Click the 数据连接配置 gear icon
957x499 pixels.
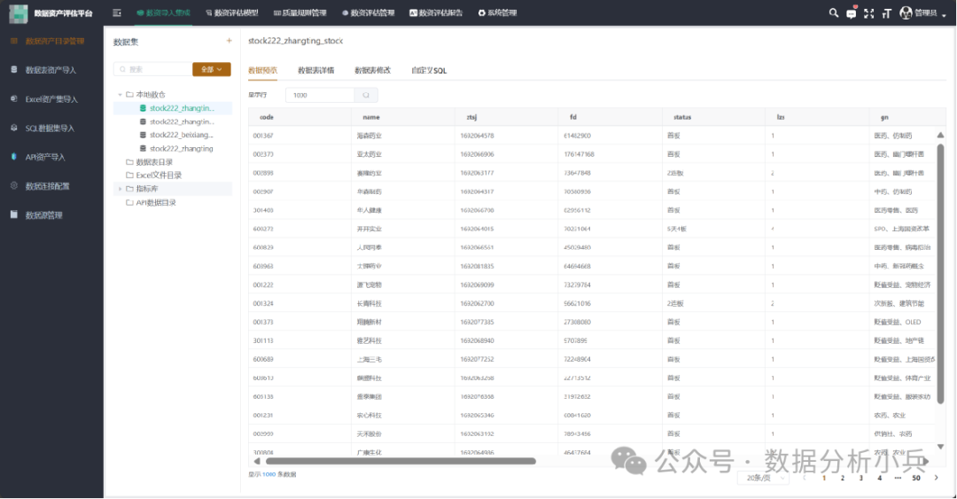click(13, 185)
